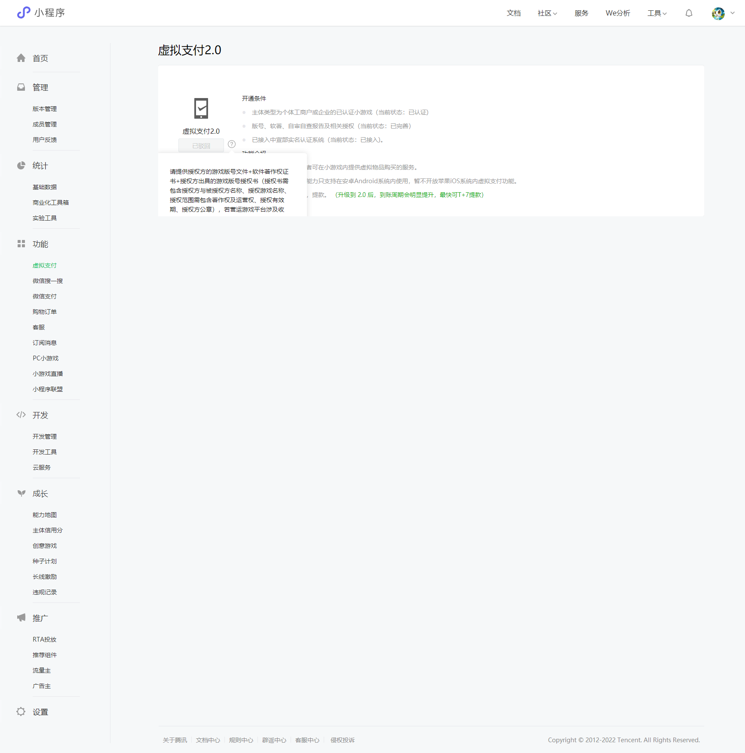This screenshot has width=745, height=753.
Task: Open 流量主 in sidebar
Action: (x=42, y=670)
